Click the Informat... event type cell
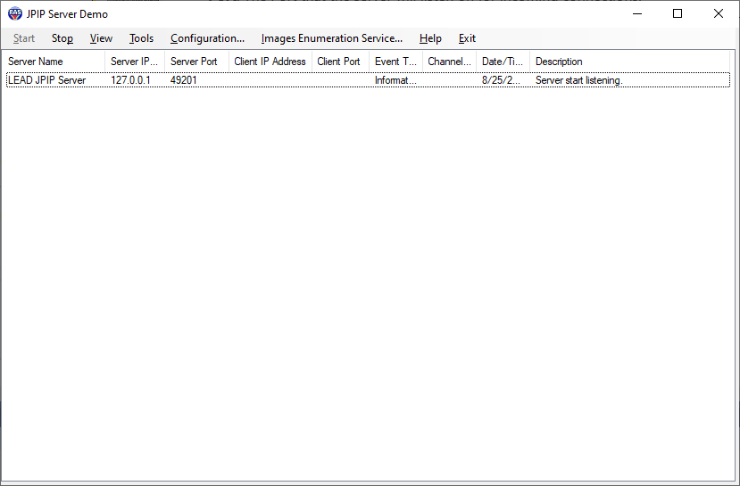740x486 pixels. (x=395, y=80)
